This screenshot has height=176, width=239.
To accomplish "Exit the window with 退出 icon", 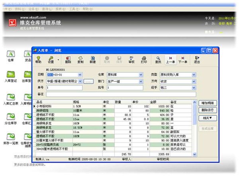I will pyautogui.click(x=197, y=59).
